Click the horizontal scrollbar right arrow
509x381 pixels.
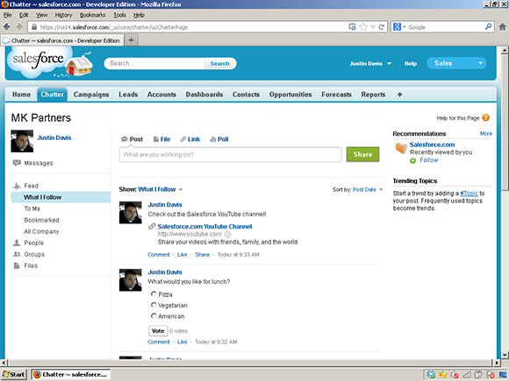[x=497, y=363]
